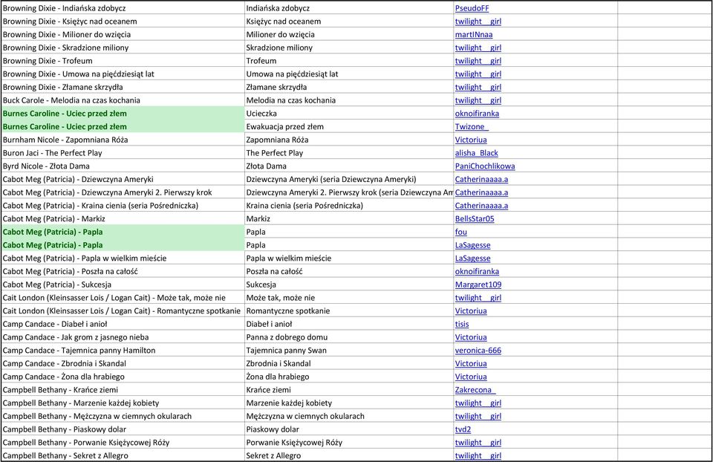Select title cell 'Kraina cienia (seria Pośredniczka)'

click(x=349, y=206)
